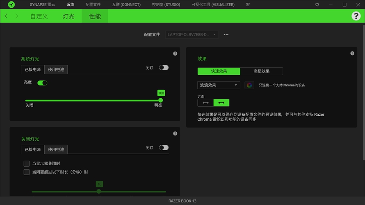Check 当闲置超过以下时长 checkbox
Image resolution: width=365 pixels, height=205 pixels.
(27, 172)
